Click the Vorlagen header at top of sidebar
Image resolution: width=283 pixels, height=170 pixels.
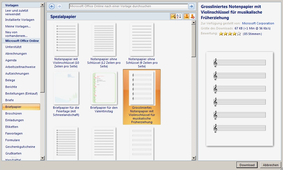[12, 5]
